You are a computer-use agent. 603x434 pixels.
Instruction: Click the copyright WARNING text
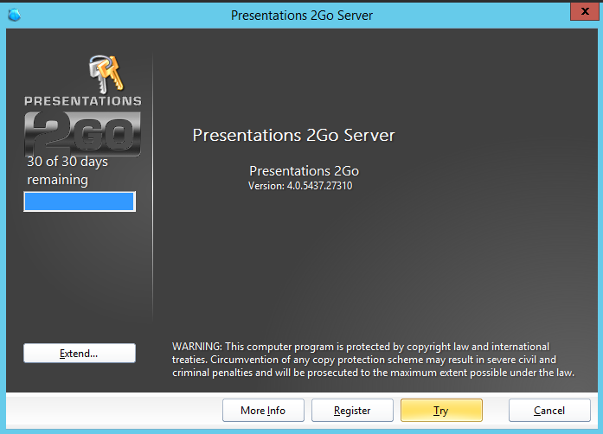pyautogui.click(x=373, y=360)
